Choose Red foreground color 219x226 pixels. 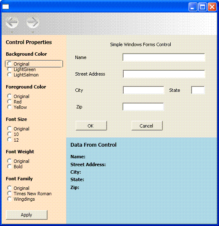[15, 102]
